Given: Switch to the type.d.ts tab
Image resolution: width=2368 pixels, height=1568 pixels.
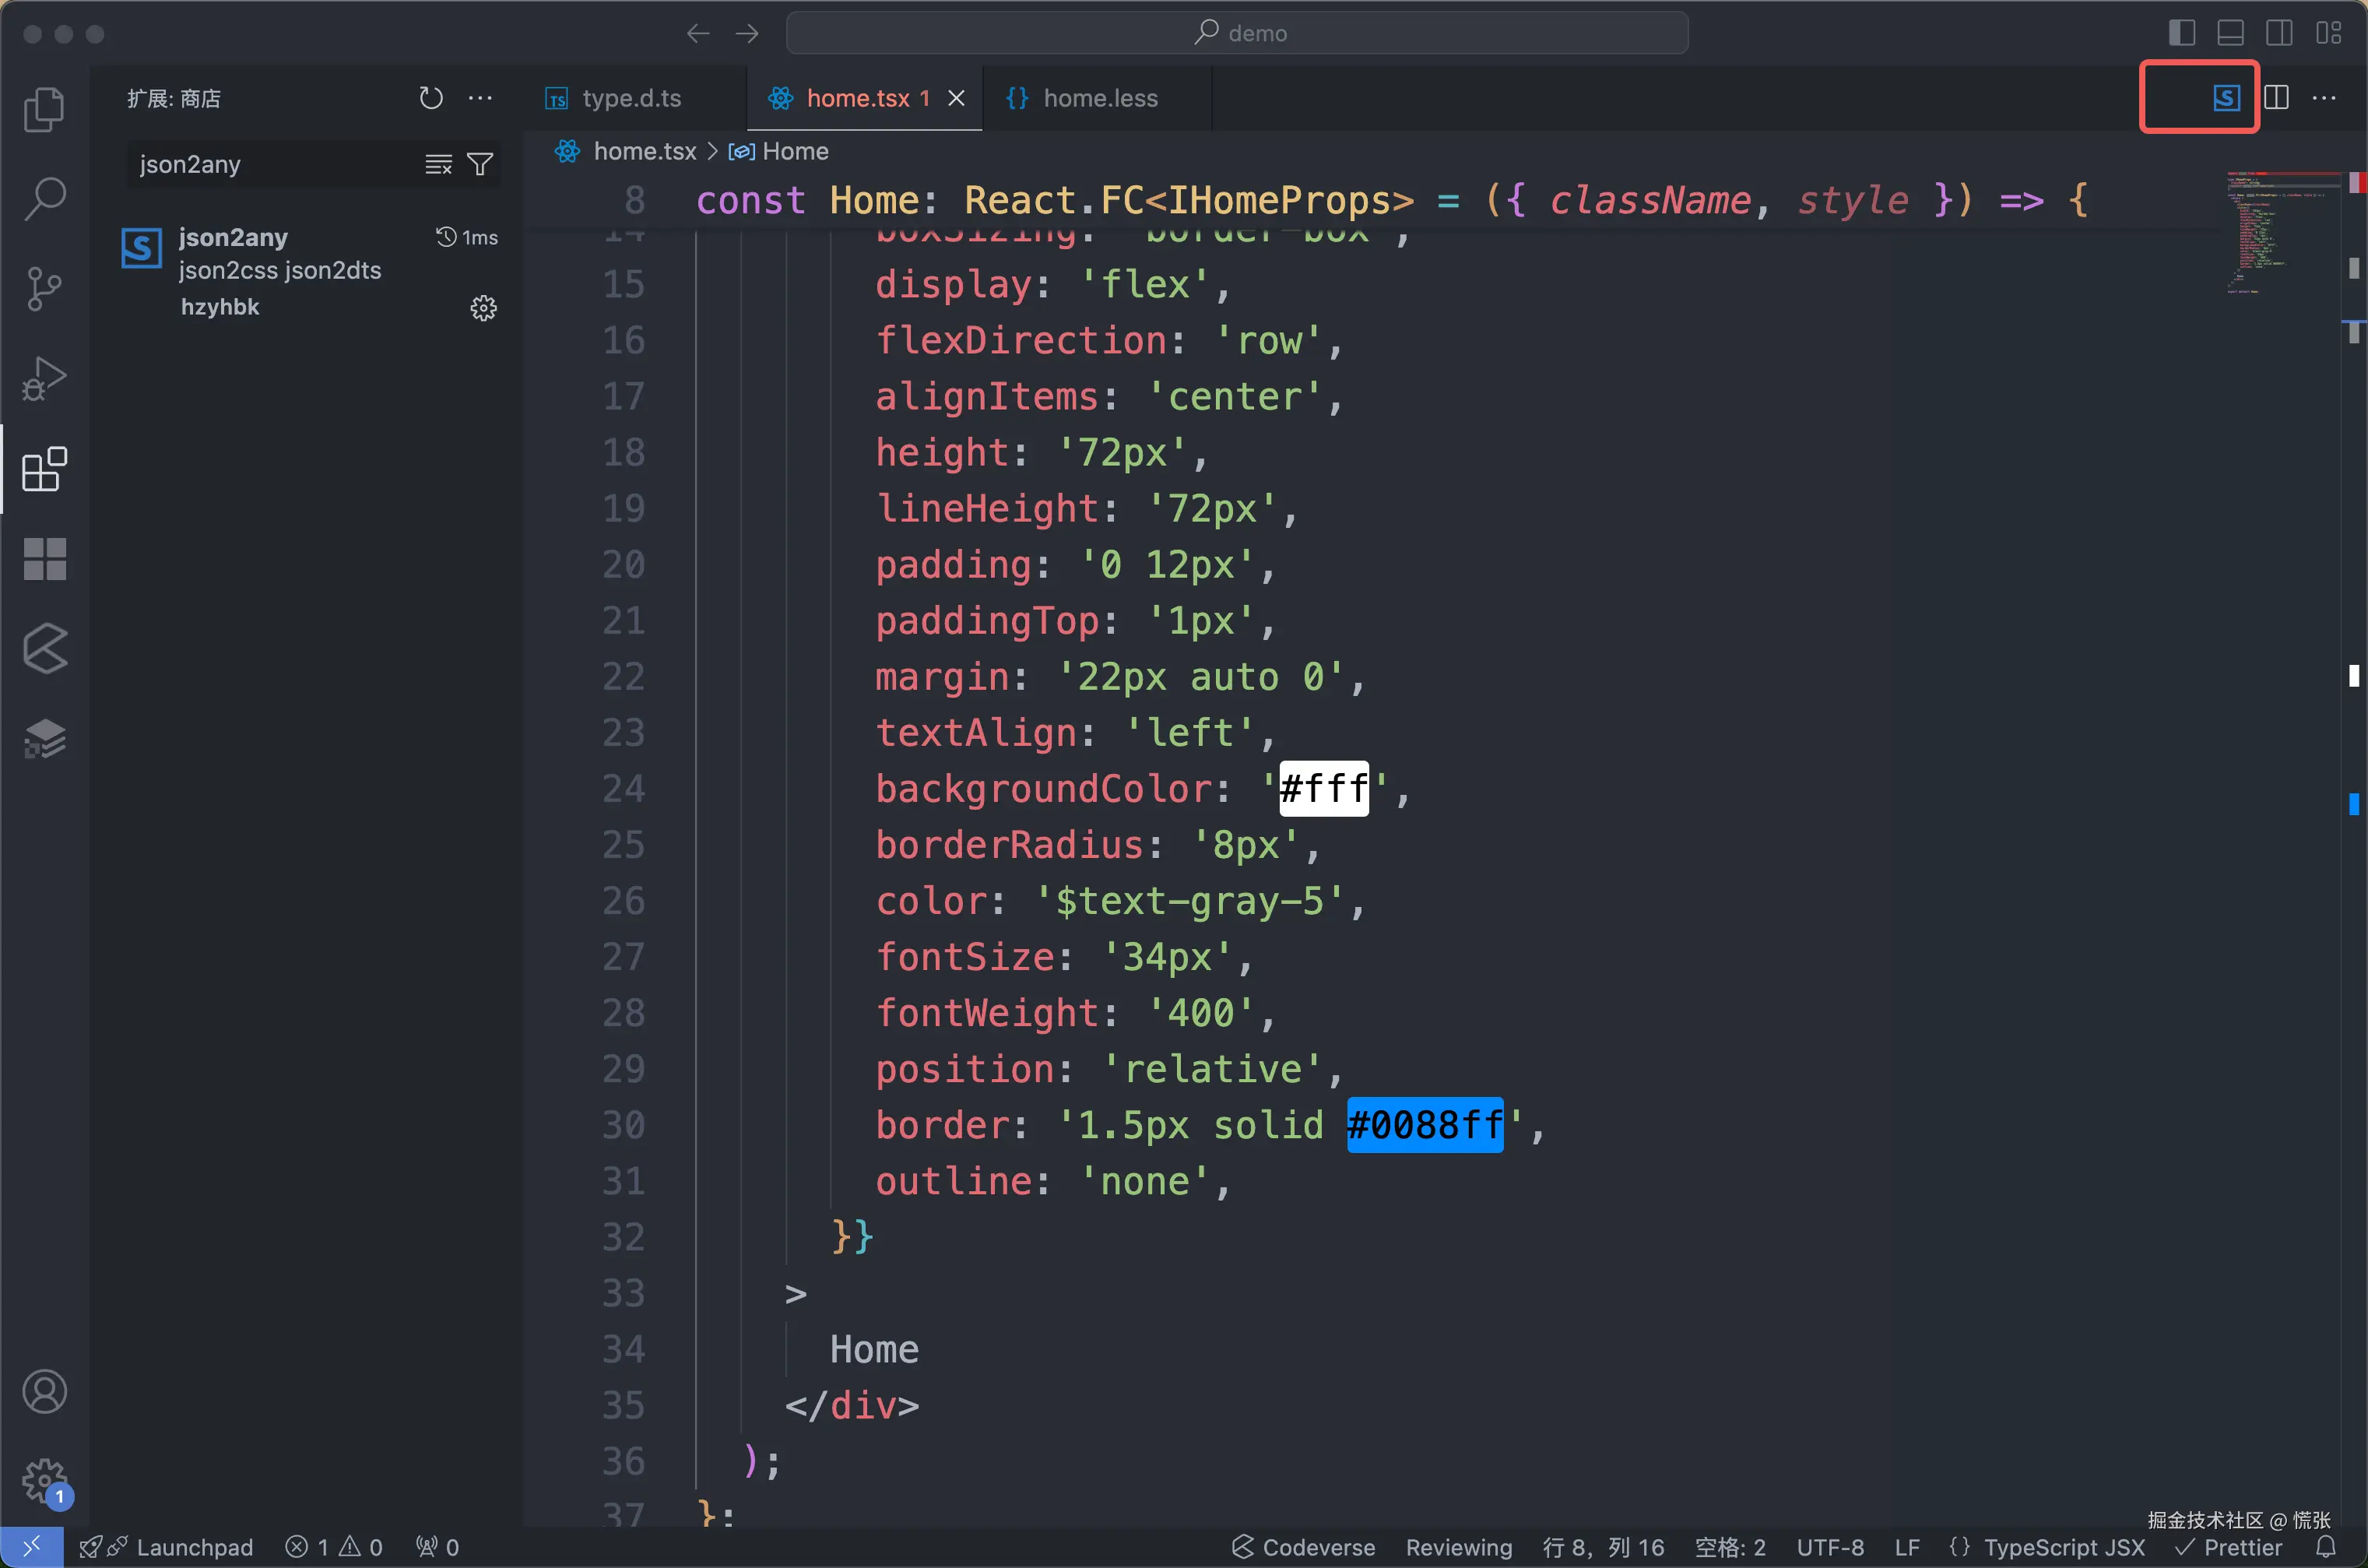Looking at the screenshot, I should (x=631, y=98).
